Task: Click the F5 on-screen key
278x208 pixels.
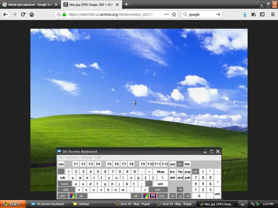Action: pos(109,164)
